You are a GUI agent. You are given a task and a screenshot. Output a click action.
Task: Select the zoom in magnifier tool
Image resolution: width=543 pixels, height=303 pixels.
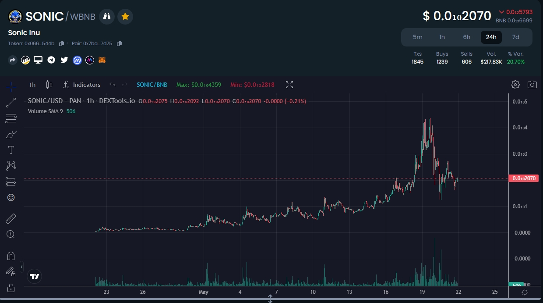pos(11,234)
